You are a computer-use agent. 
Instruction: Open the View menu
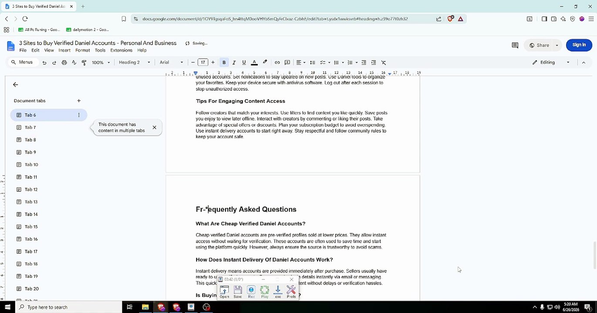(x=49, y=50)
